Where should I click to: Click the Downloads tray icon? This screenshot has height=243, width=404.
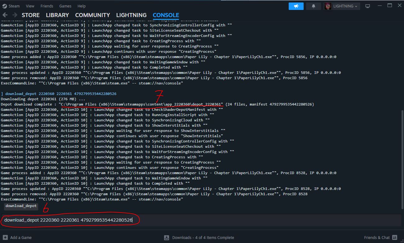[167, 237]
